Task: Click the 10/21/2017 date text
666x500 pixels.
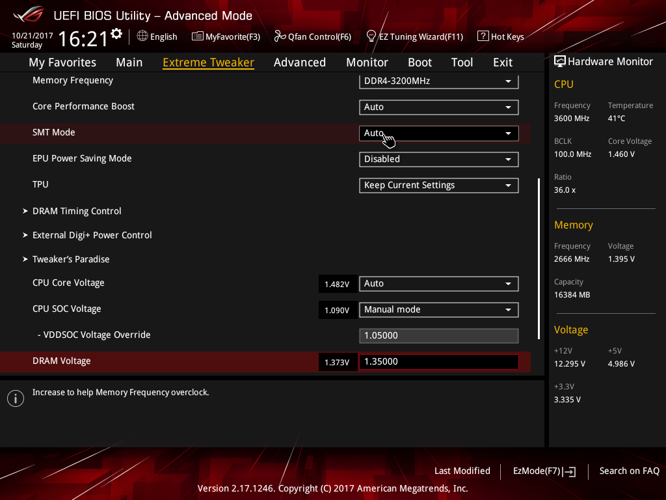Action: pos(33,36)
